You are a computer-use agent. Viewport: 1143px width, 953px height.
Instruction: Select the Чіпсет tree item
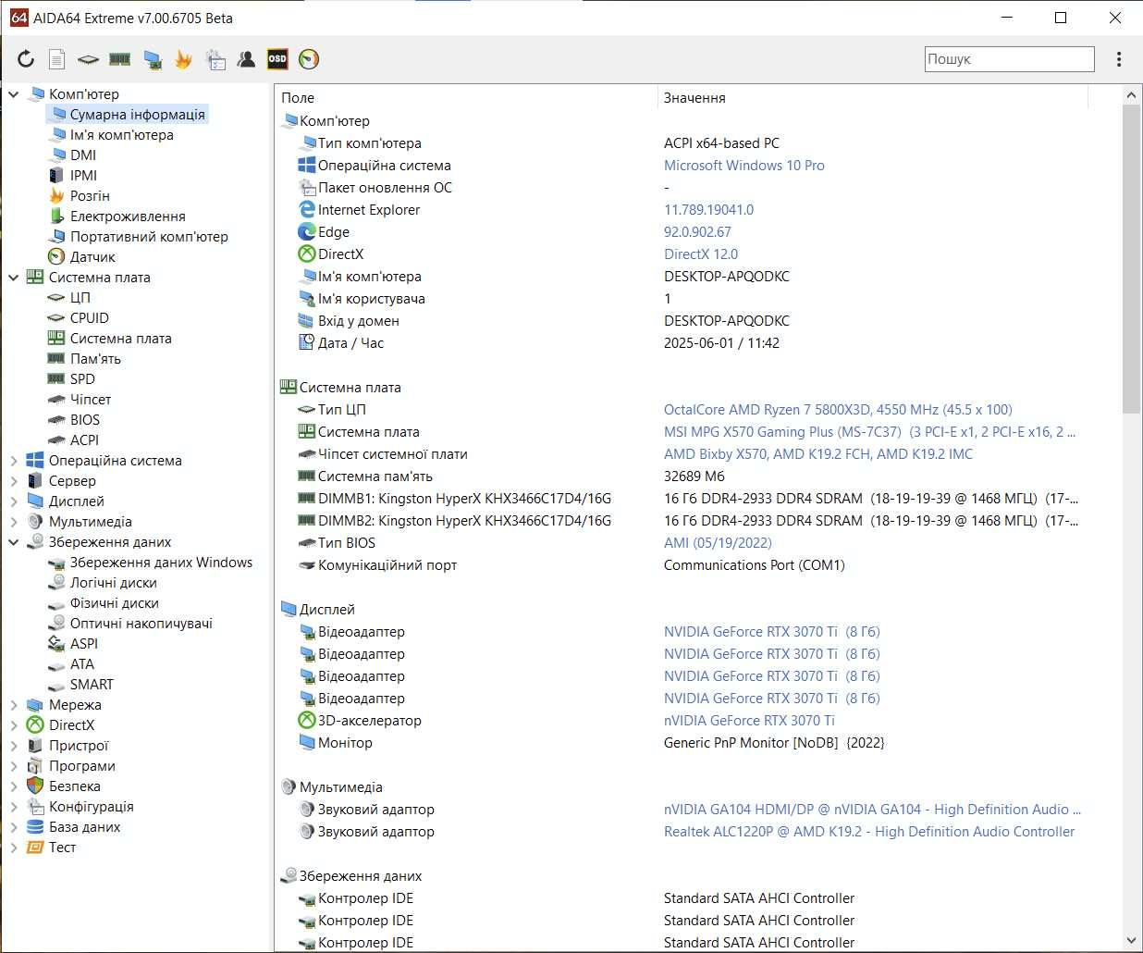click(91, 399)
